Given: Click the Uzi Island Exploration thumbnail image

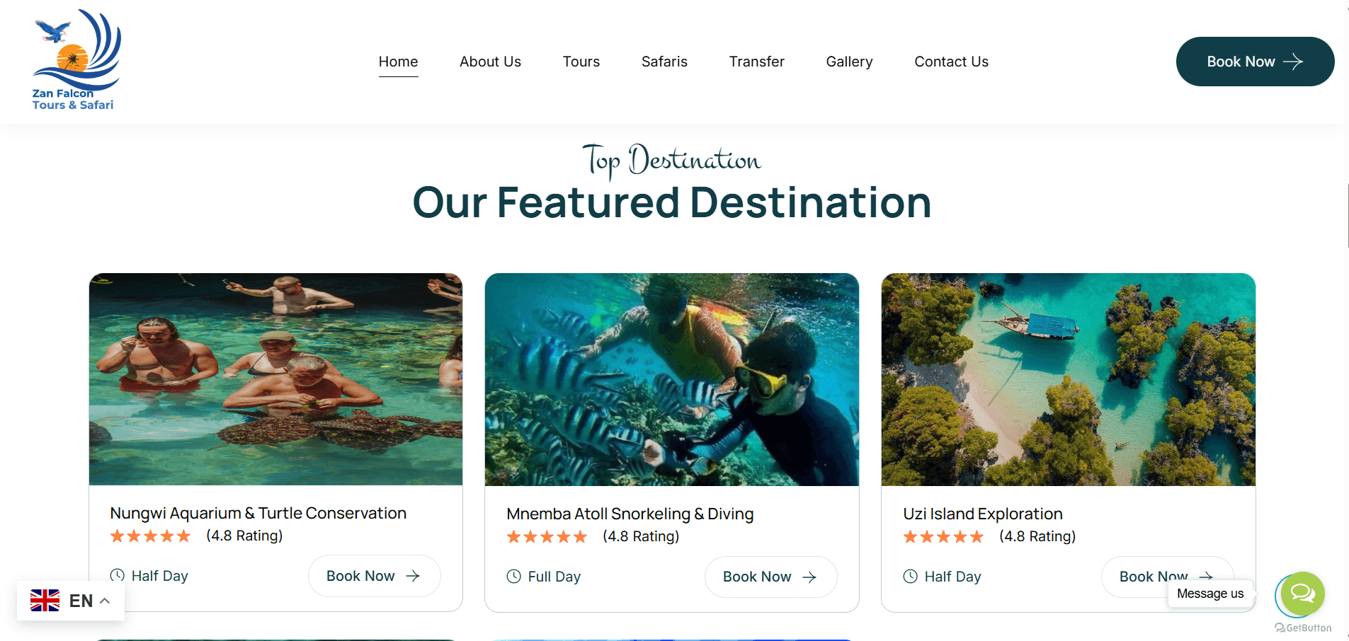Looking at the screenshot, I should [1068, 379].
